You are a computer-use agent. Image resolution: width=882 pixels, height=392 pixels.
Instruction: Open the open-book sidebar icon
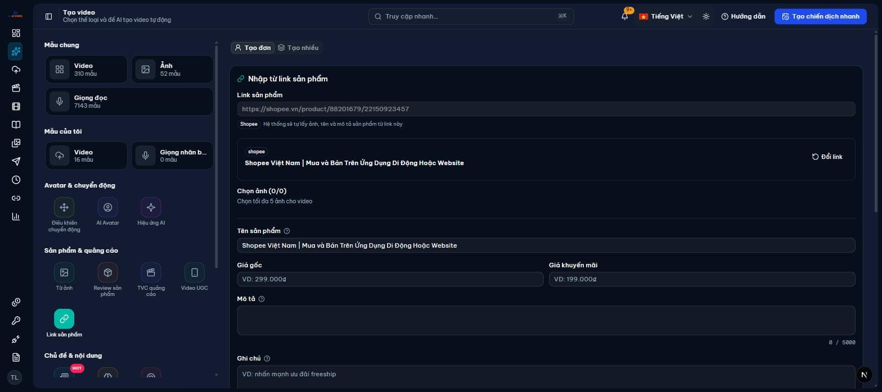16,125
